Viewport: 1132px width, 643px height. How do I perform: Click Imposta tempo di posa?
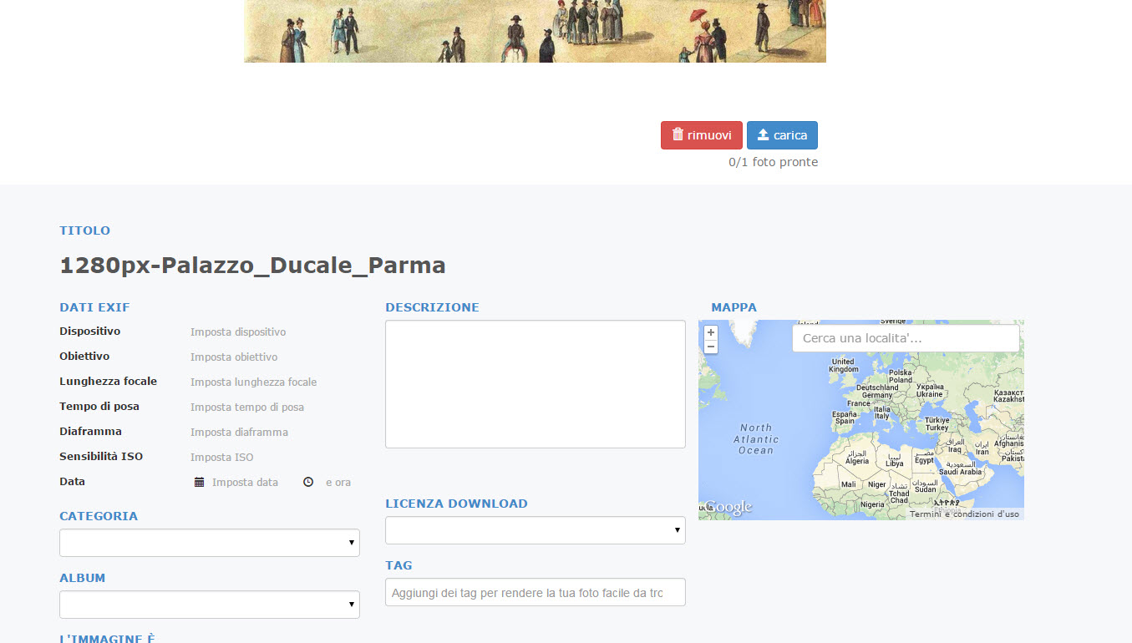click(247, 408)
